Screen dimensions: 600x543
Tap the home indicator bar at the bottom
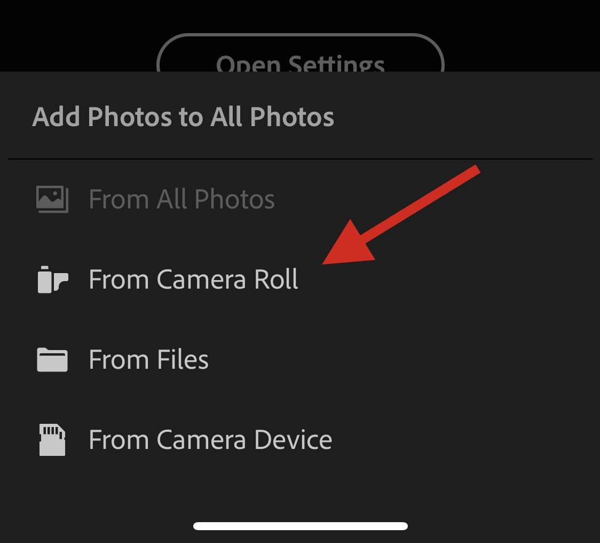click(300, 526)
